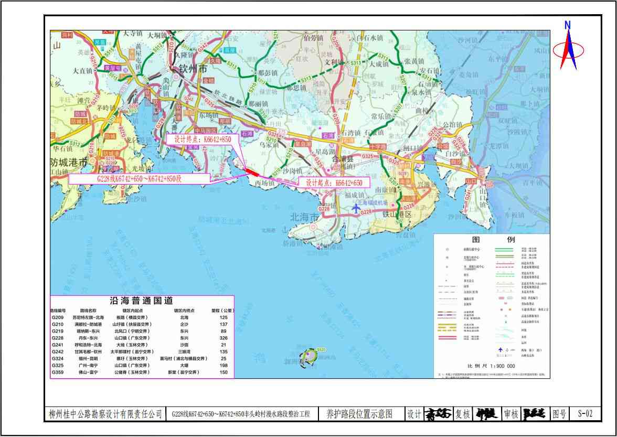Click the 柳州桂中公路勘察设计有限责任公司 company cell
Image resolution: width=617 pixels, height=437 pixels.
coord(104,414)
